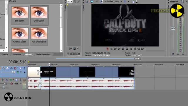Adjust the Mixer master volume fader
The image size is (188, 106).
pyautogui.click(x=173, y=28)
